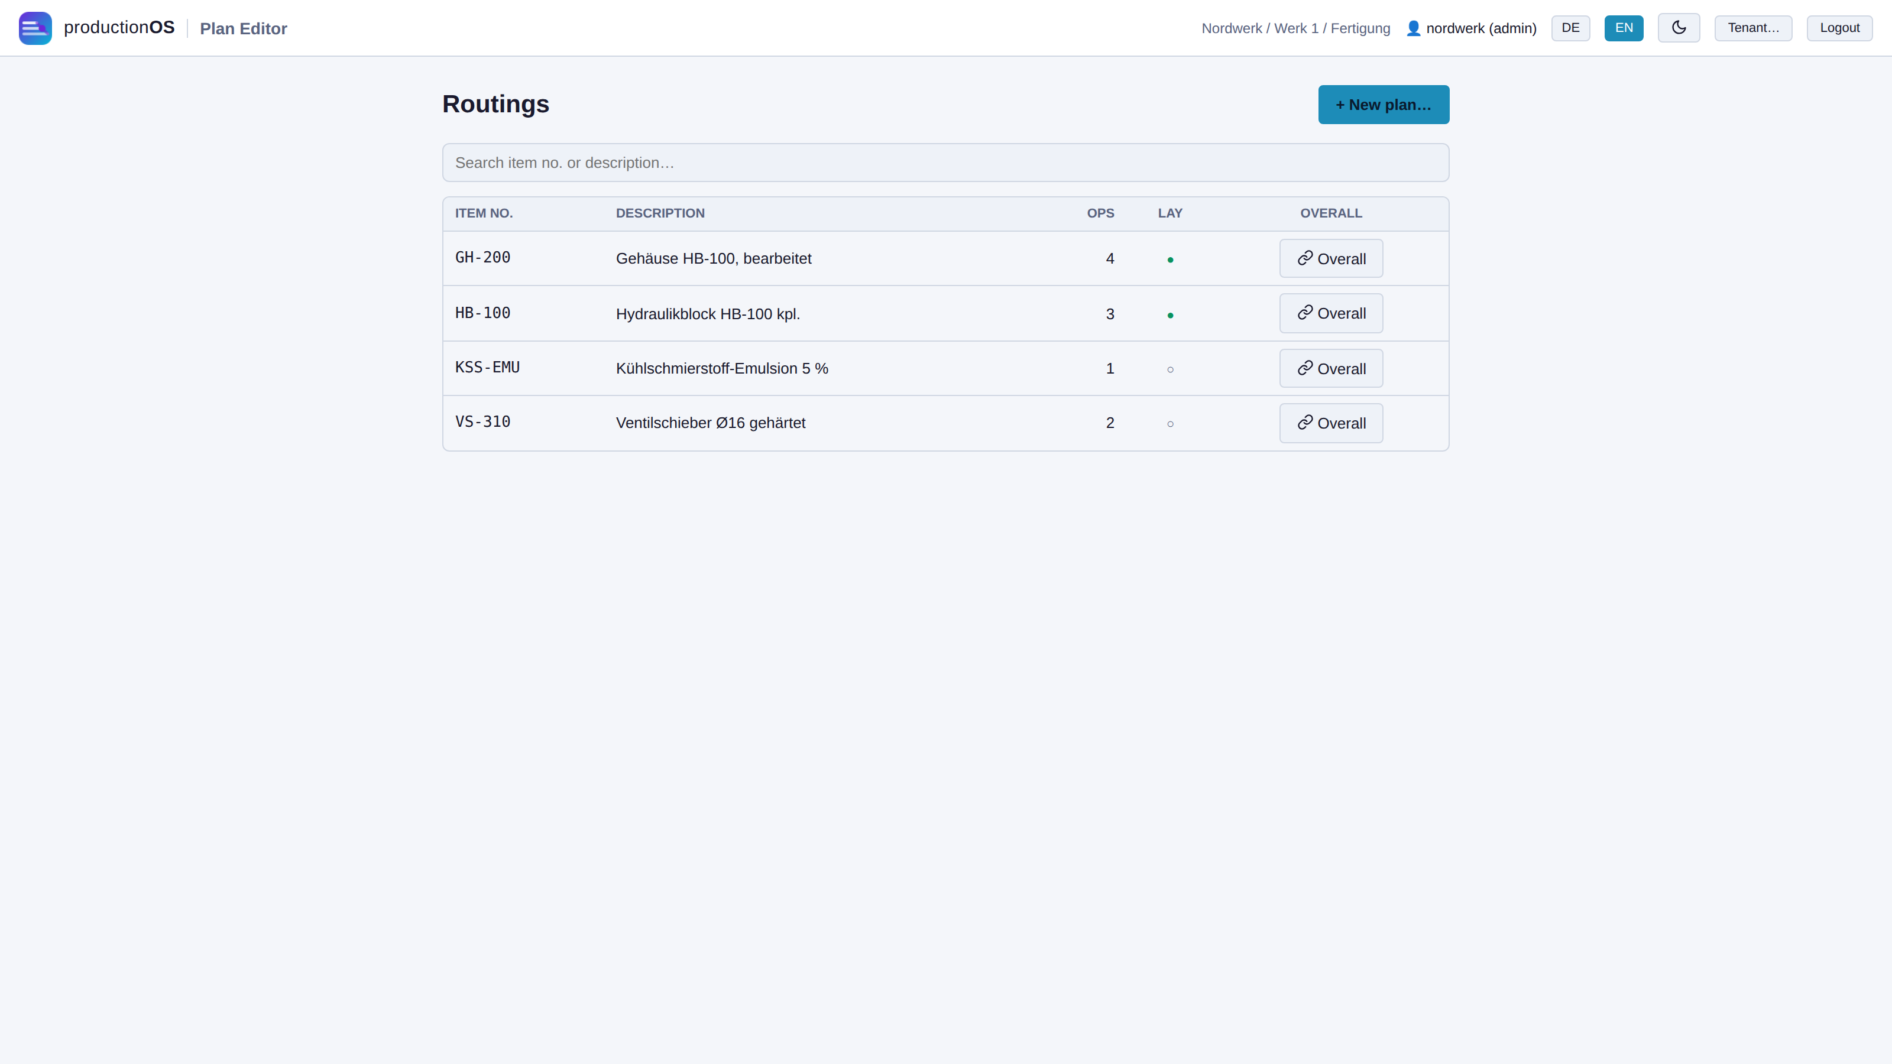Click the green layout dot for HB-100
The height and width of the screenshot is (1064, 1892).
tap(1170, 315)
